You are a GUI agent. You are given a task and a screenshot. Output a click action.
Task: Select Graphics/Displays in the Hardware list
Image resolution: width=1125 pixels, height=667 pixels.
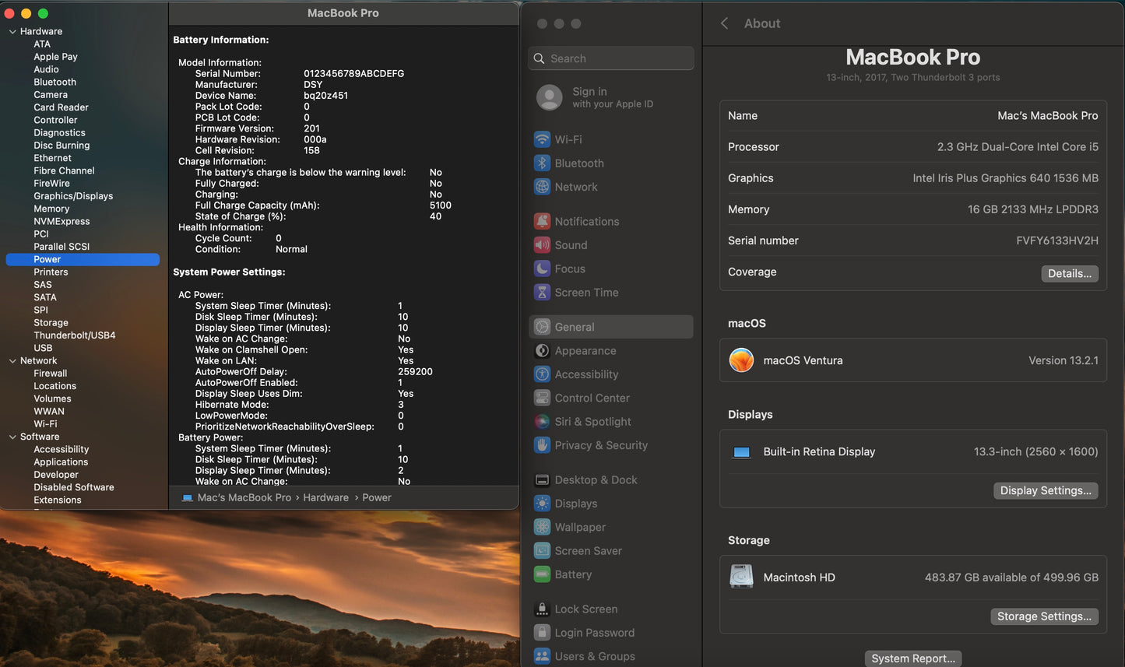(x=73, y=196)
